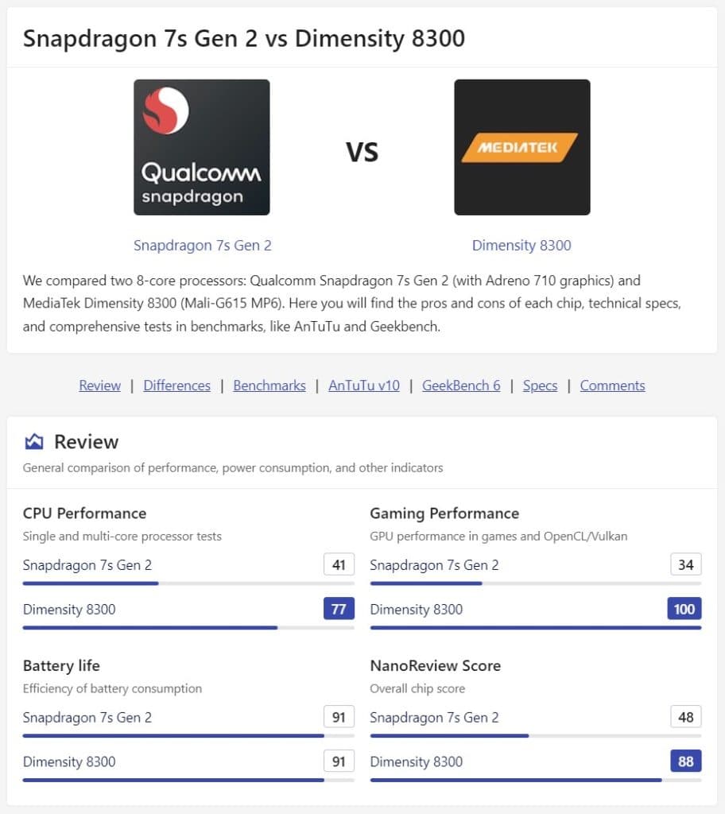Click the CPU Performance section heading
This screenshot has width=725, height=814.
(84, 513)
